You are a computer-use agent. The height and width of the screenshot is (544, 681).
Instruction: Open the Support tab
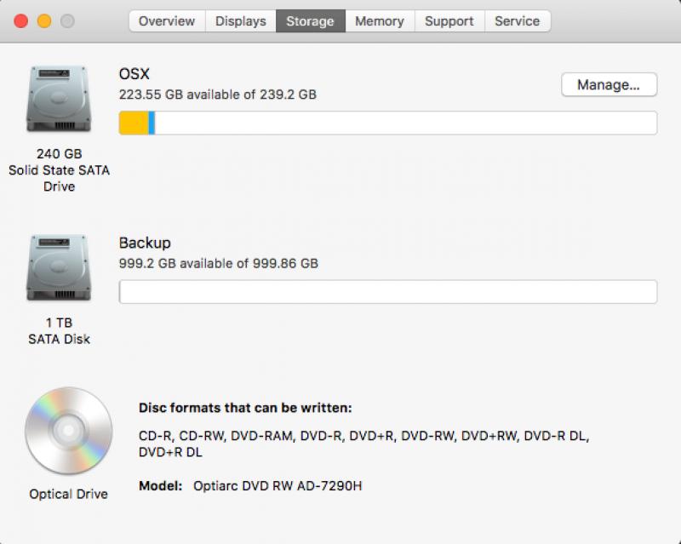point(449,20)
